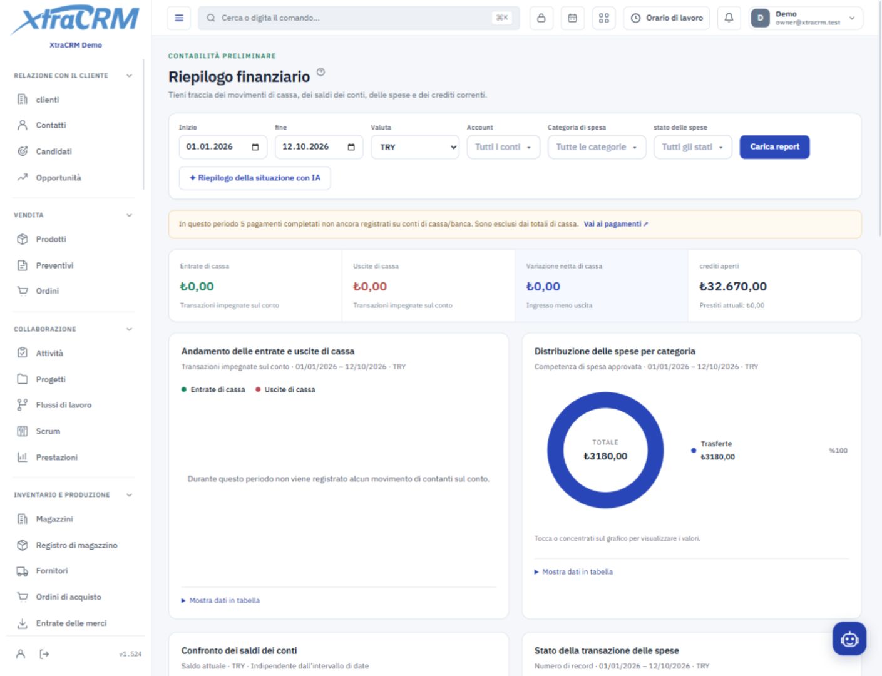Image resolution: width=882 pixels, height=676 pixels.
Task: Expand Mostra dati in tabella under spending distribution
Action: [573, 571]
